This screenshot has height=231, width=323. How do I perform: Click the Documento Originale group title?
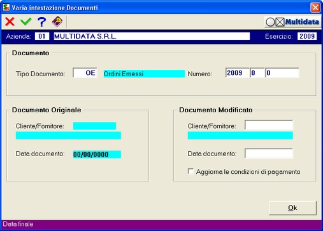[x=47, y=110]
